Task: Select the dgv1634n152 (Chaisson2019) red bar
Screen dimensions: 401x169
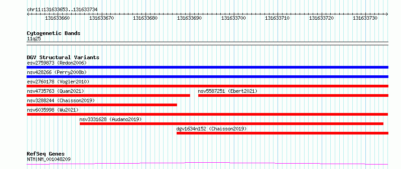Action: point(283,133)
